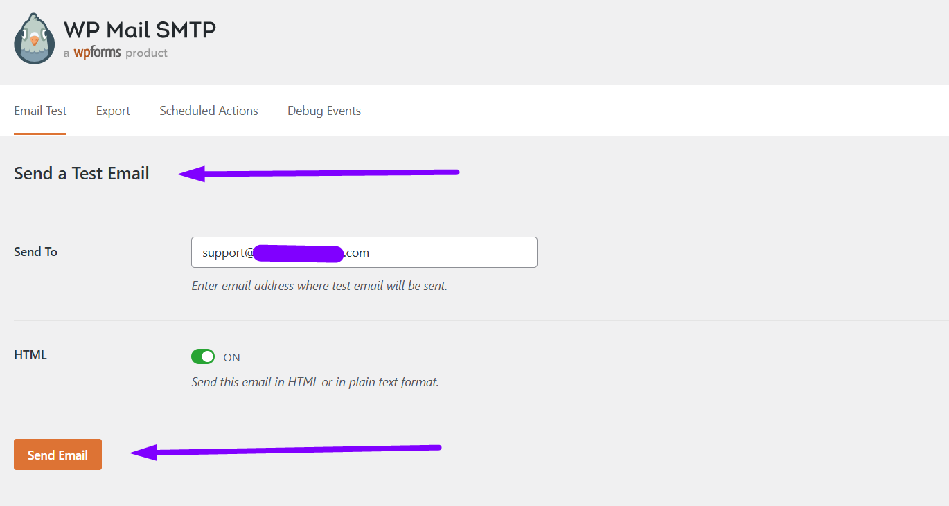
Task: Click the .com end of email address
Action: click(x=357, y=253)
